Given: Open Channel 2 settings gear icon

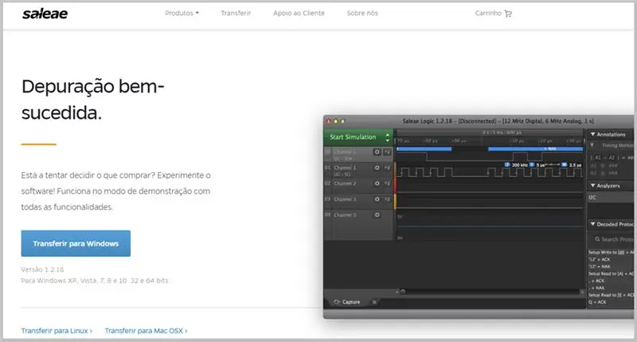Looking at the screenshot, I should [x=377, y=183].
